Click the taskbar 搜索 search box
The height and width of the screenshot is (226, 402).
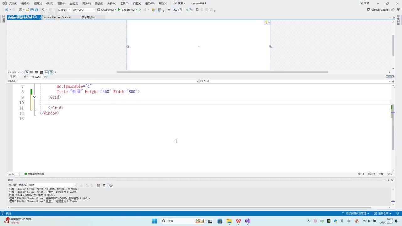click(183, 221)
